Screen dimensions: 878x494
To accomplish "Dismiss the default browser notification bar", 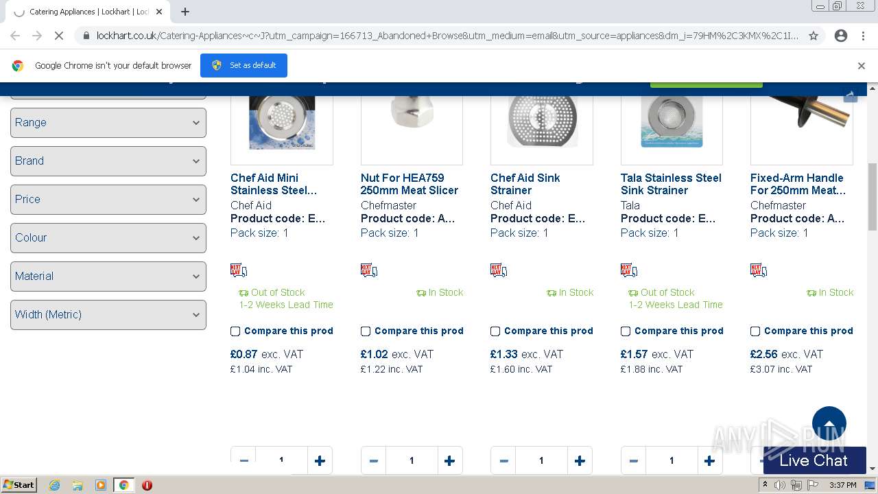I will click(x=862, y=66).
